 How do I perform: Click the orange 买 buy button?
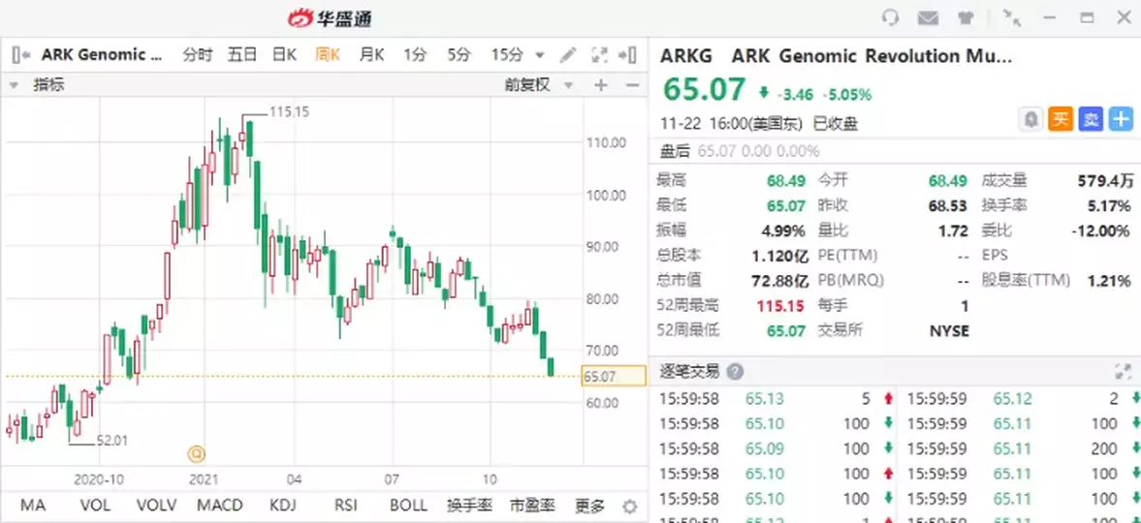tap(1061, 119)
